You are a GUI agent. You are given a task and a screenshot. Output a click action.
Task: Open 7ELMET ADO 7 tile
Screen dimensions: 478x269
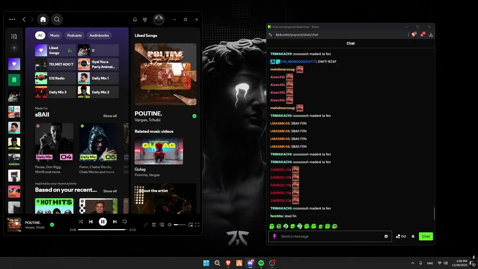coord(55,64)
